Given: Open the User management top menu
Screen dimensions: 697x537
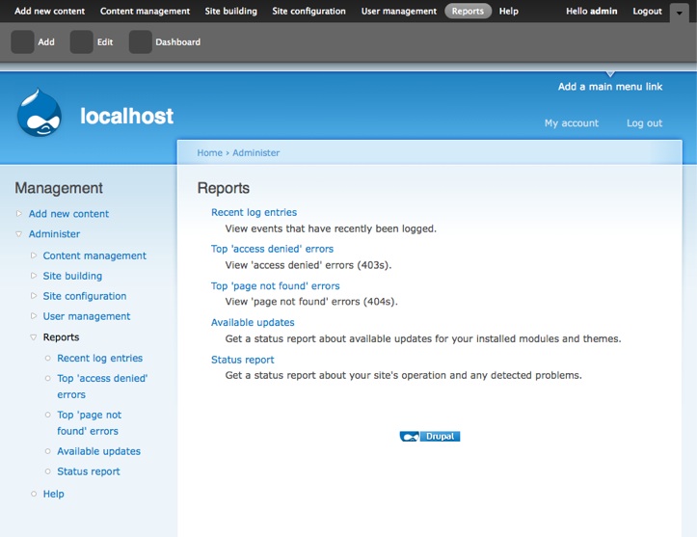Looking at the screenshot, I should (398, 12).
